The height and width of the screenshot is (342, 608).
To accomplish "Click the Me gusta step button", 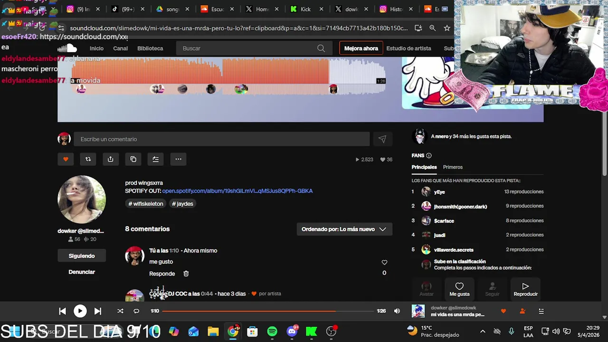I will (459, 289).
